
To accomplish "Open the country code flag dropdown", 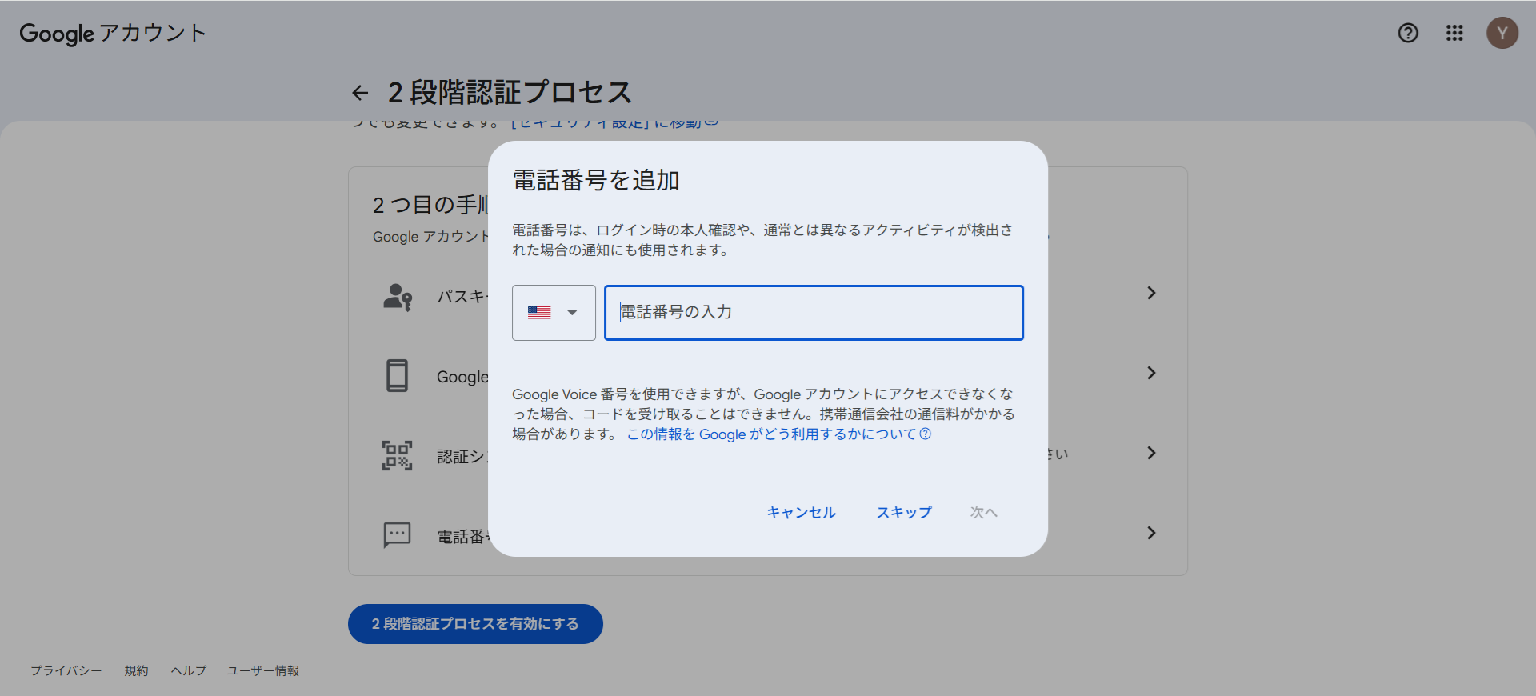I will (x=554, y=313).
